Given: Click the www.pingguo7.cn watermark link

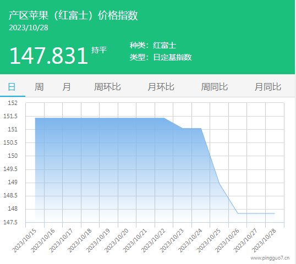Looking at the screenshot, I should coord(270,258).
